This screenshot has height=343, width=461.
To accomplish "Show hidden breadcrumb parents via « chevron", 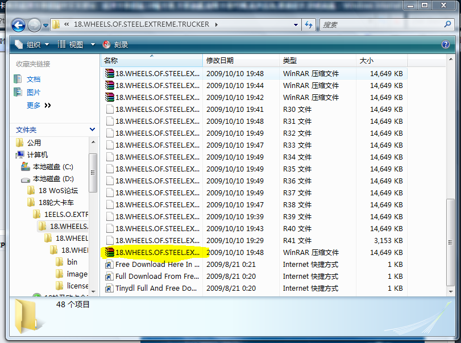I will [67, 24].
